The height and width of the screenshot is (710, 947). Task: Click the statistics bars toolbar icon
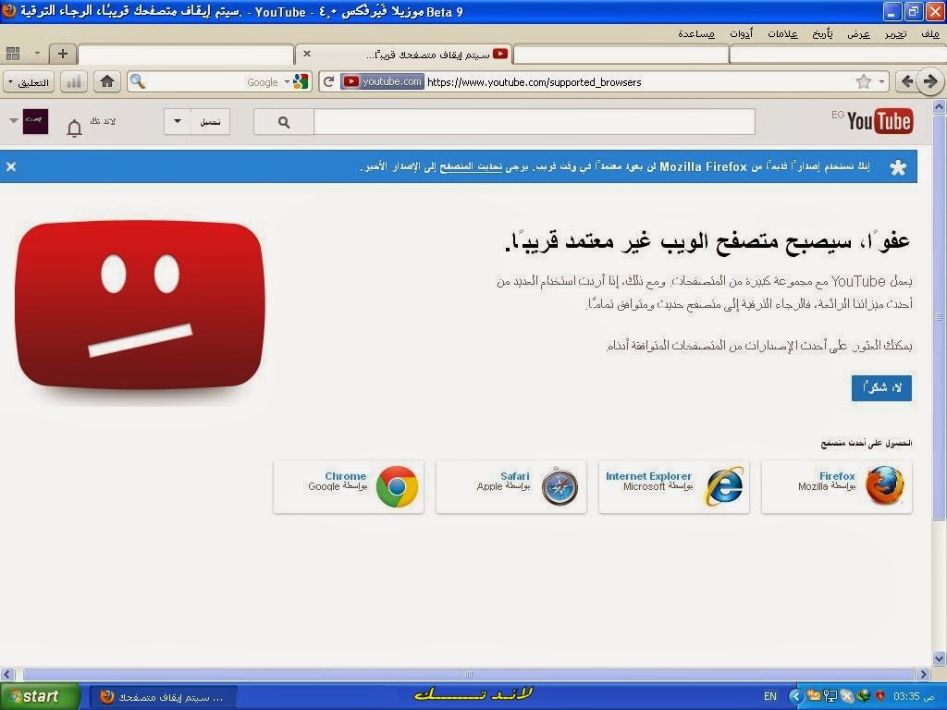(74, 81)
